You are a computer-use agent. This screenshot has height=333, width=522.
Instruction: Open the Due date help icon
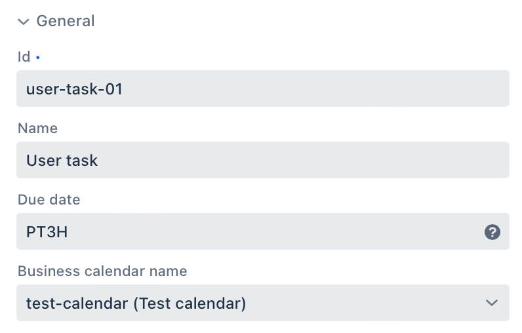tap(492, 231)
